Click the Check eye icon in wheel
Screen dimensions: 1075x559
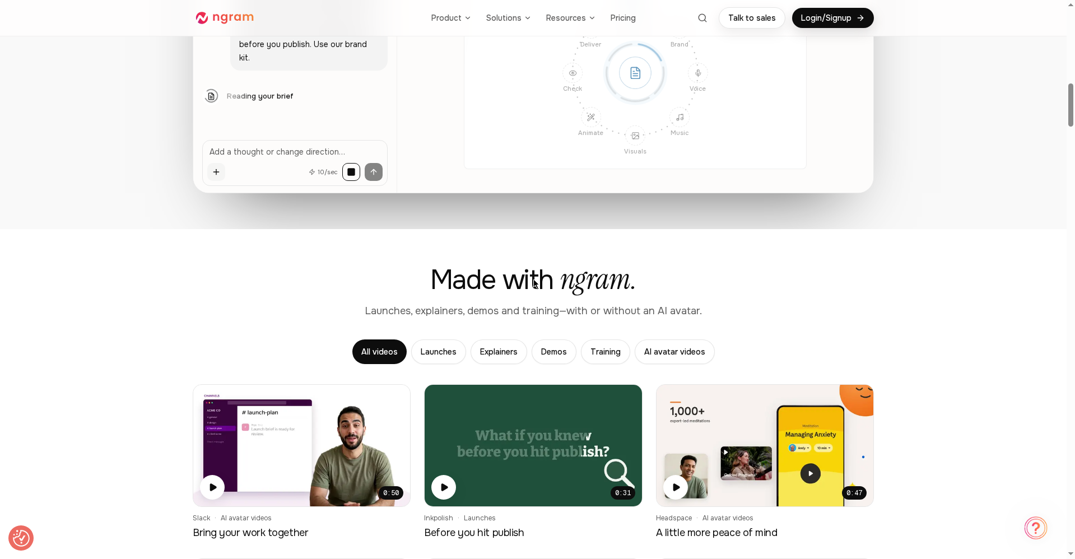(573, 73)
